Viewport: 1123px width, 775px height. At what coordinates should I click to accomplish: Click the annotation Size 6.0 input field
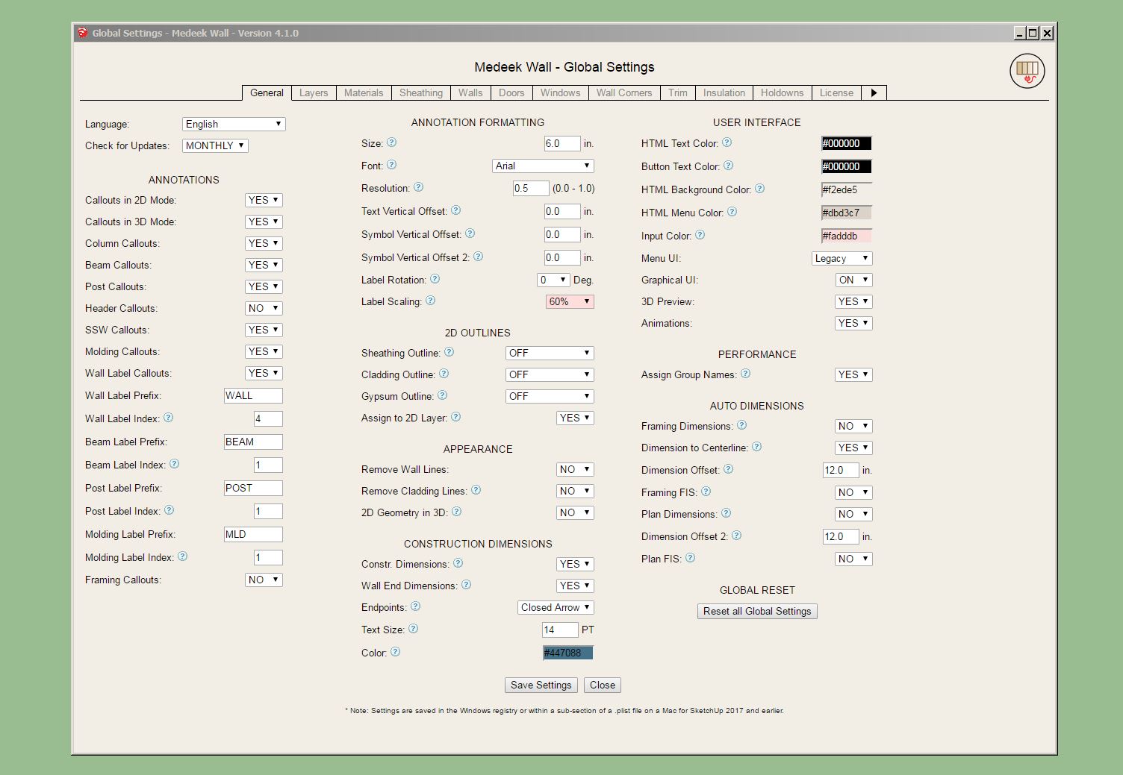562,143
